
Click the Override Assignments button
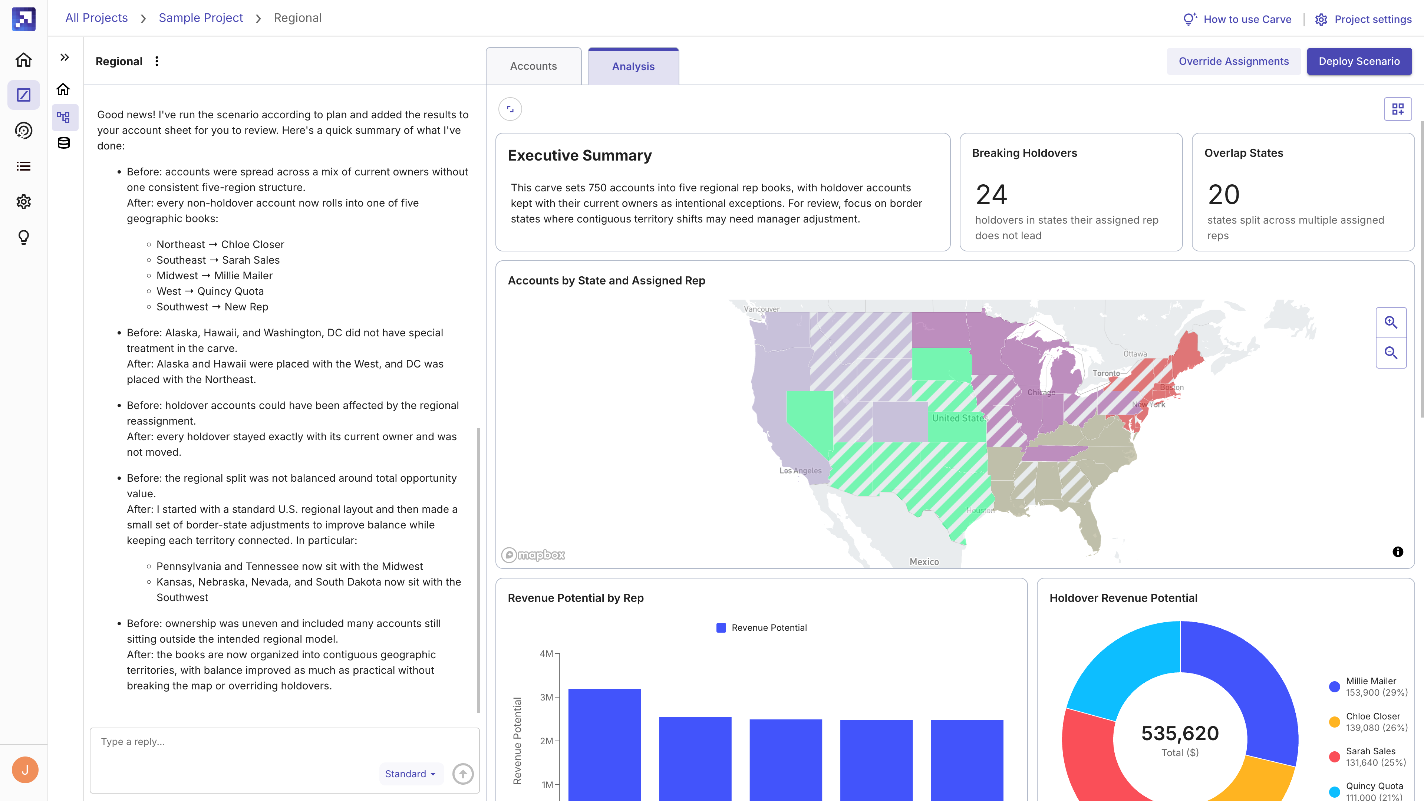[x=1233, y=61]
